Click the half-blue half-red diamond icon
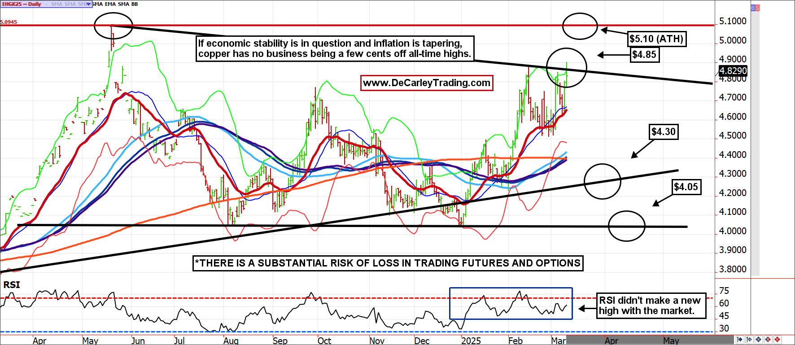795x345 pixels. tap(768, 340)
